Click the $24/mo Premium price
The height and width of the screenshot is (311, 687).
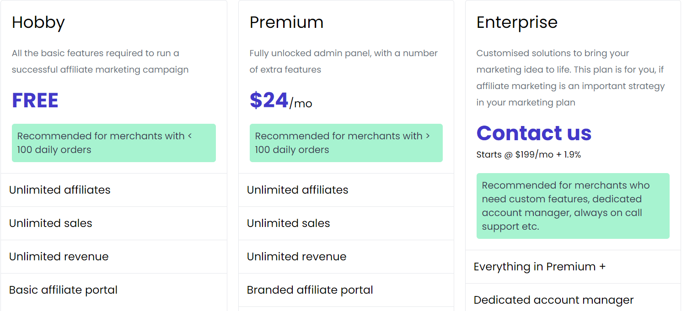point(280,101)
